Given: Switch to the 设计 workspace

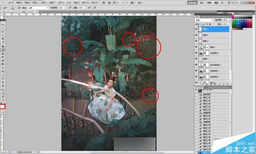Looking at the screenshot, I should click(202, 2).
